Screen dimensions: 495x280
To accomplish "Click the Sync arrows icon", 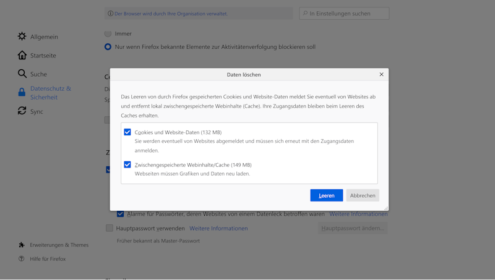I will coord(22,111).
